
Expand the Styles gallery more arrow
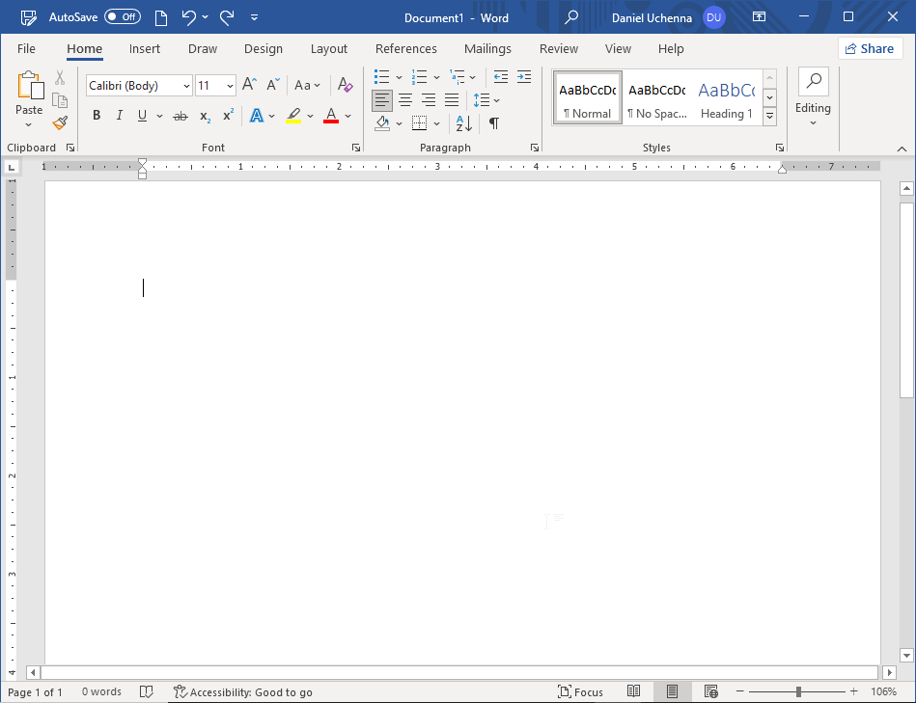click(769, 116)
